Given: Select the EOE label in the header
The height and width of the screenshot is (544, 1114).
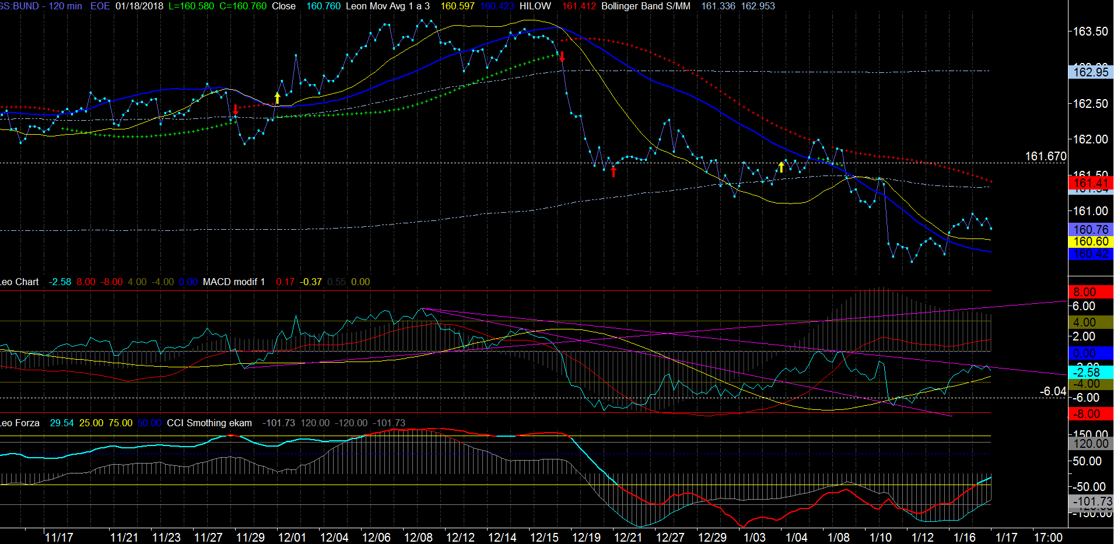Looking at the screenshot, I should [100, 6].
